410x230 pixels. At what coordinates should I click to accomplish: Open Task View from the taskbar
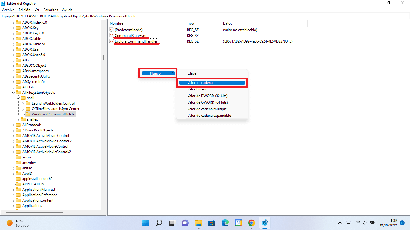click(x=172, y=223)
